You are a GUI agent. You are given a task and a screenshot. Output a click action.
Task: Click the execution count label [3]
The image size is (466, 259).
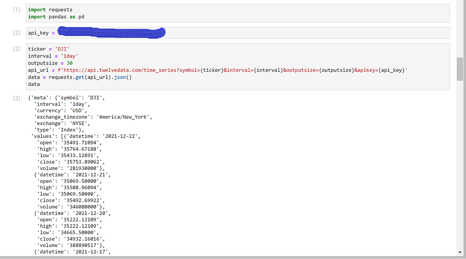point(16,48)
